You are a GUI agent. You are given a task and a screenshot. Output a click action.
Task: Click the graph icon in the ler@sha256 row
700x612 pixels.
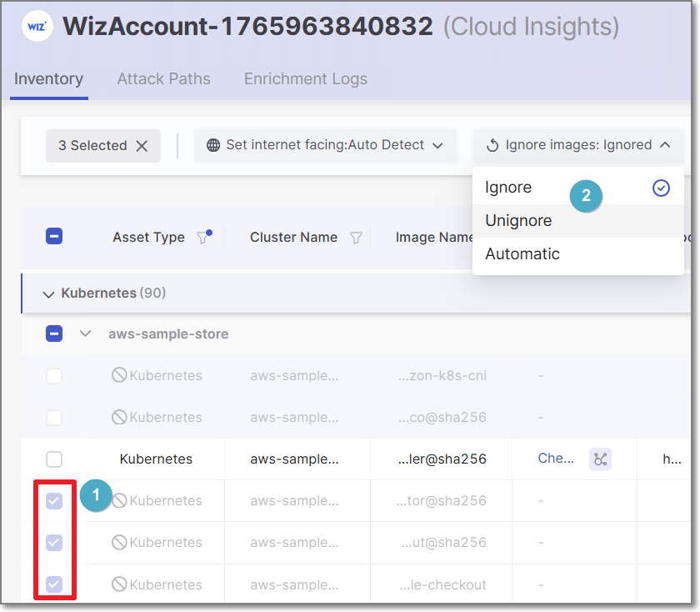[600, 459]
